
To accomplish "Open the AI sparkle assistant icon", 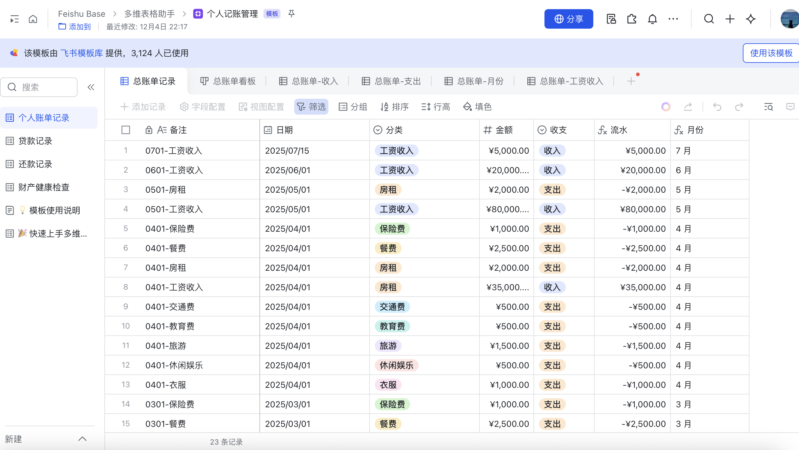I will coord(750,19).
